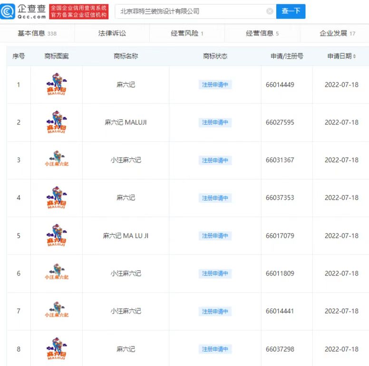369x366 pixels.
Task: View 麻六记 MALUJI trademark image in row 2
Action: coord(57,122)
